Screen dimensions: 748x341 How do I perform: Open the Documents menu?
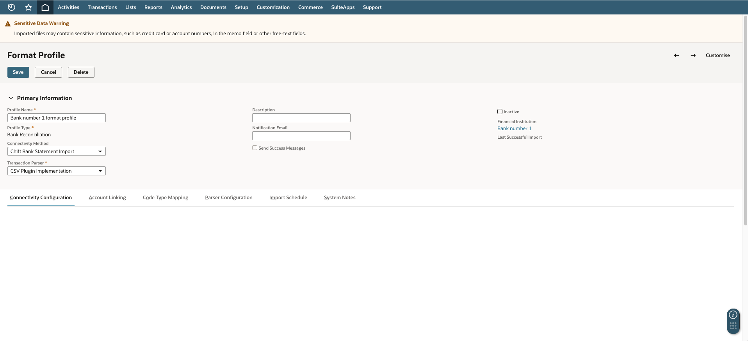tap(213, 7)
